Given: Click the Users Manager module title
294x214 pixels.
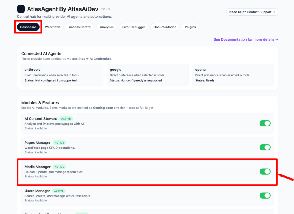Looking at the screenshot, I should coord(37,191).
